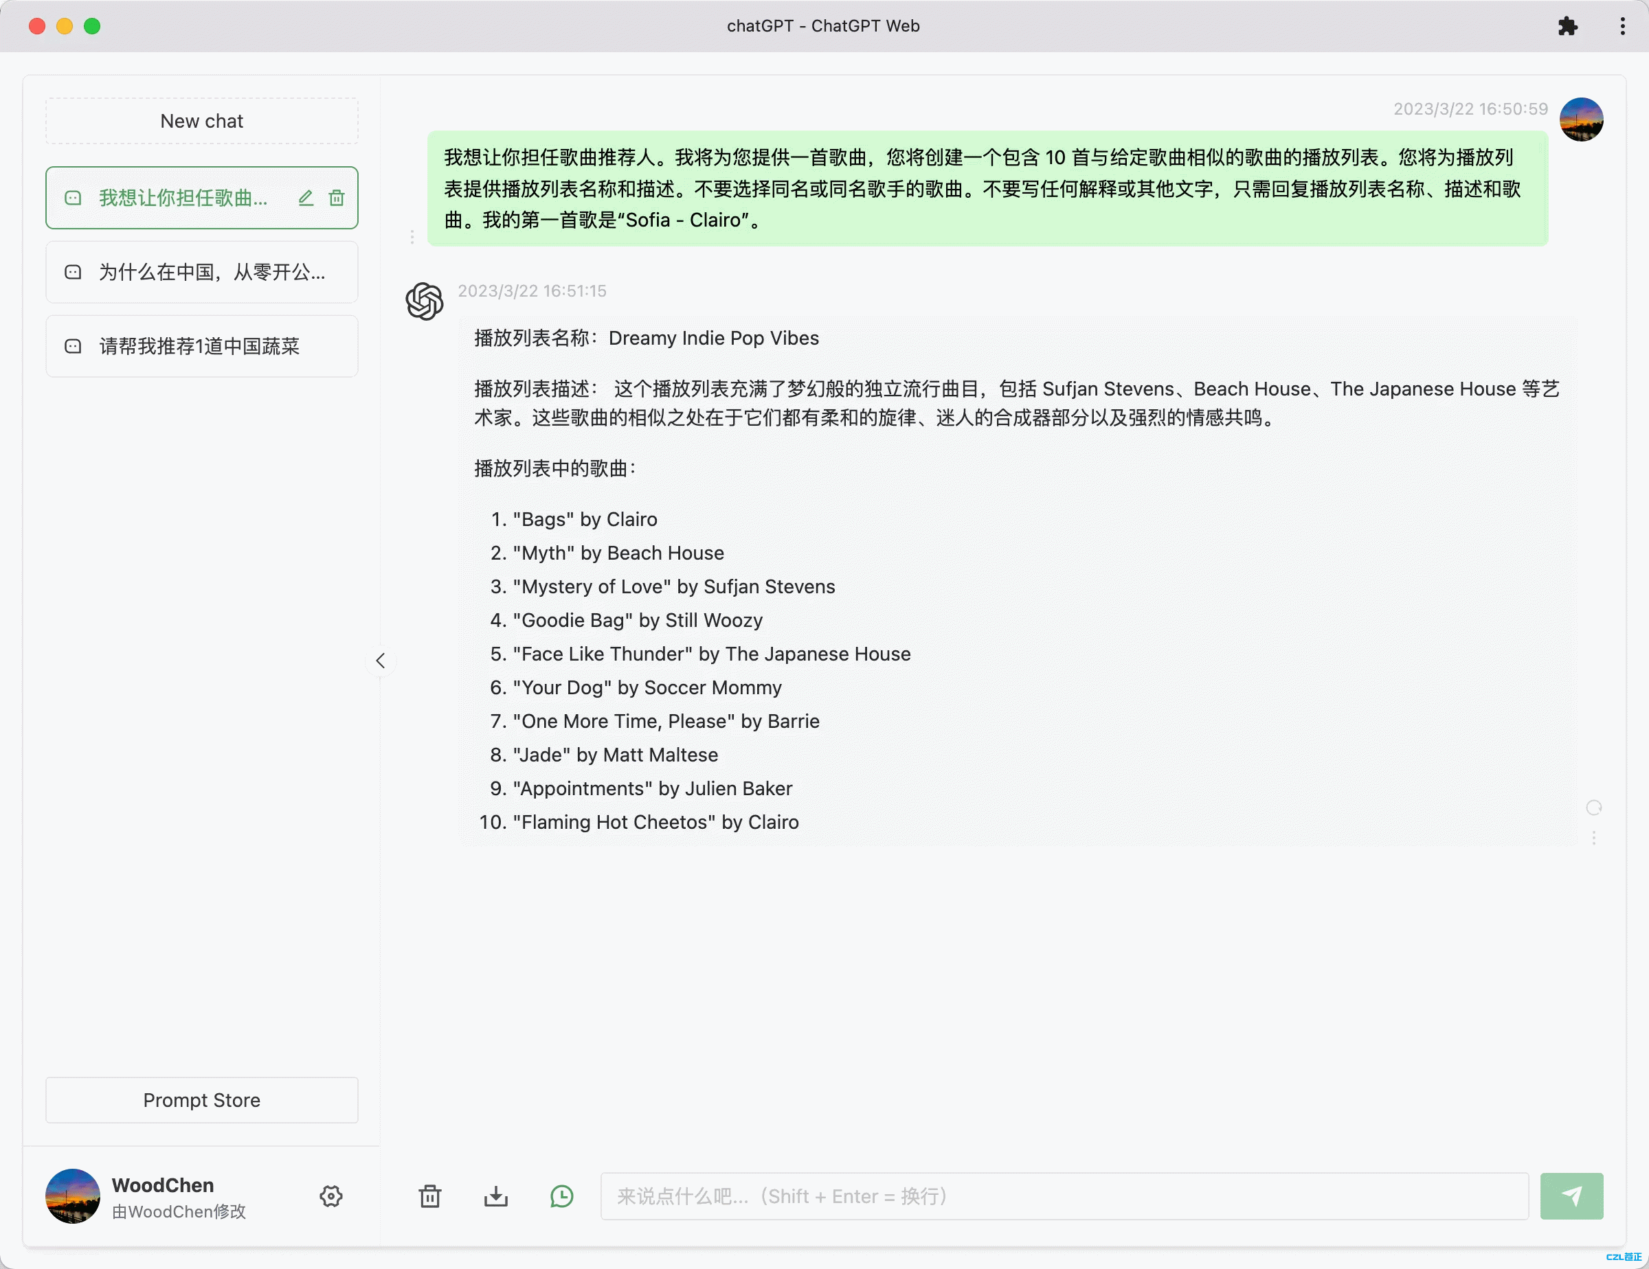This screenshot has width=1649, height=1269.
Task: Click message icon beside 为什么在中国 chat
Action: point(74,272)
